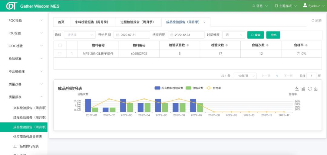
Task: Switch to 来料检验报告 tab
Action: (89, 22)
